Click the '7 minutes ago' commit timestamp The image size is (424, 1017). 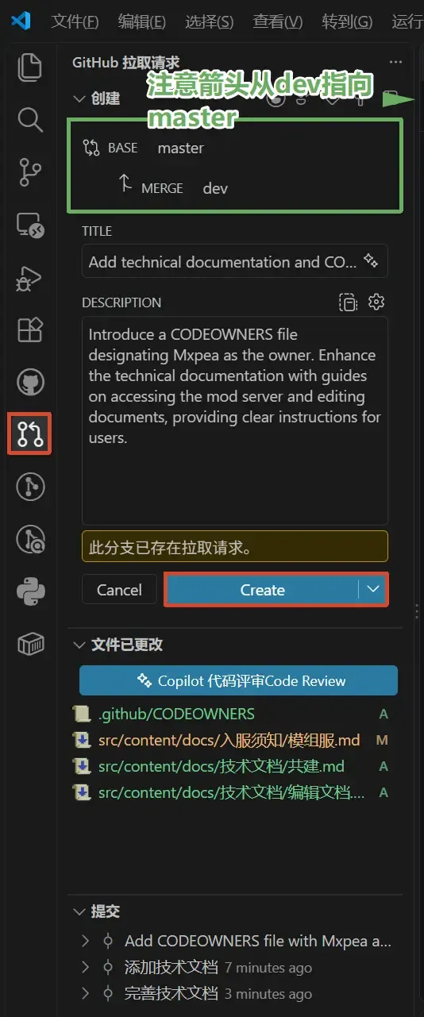(268, 968)
